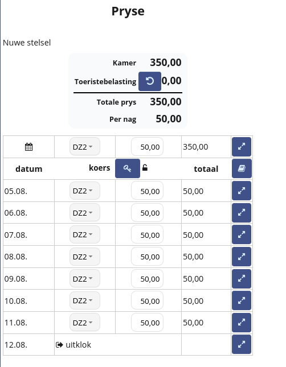Click the price field for 07.08.
286x367 pixels.
[147, 234]
